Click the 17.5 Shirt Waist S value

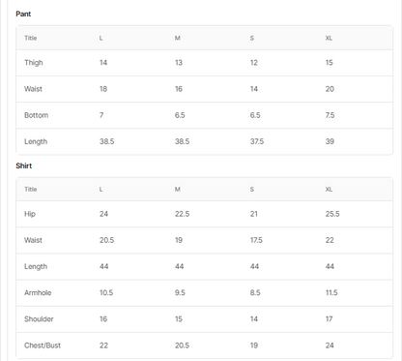coord(256,240)
